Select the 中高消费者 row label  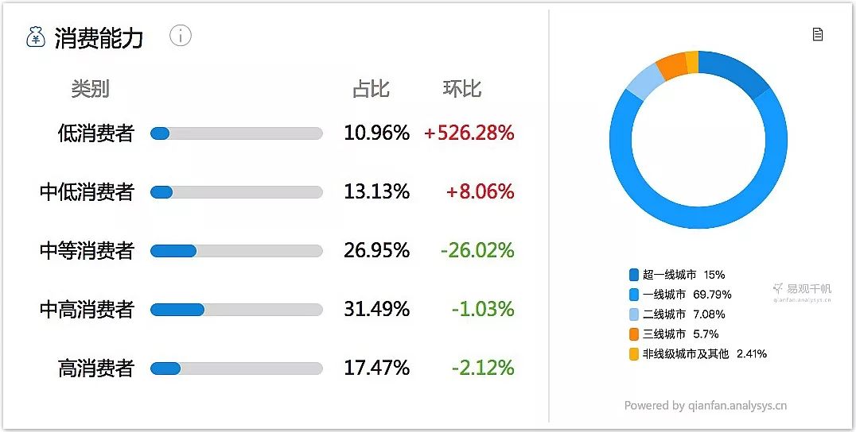(87, 310)
